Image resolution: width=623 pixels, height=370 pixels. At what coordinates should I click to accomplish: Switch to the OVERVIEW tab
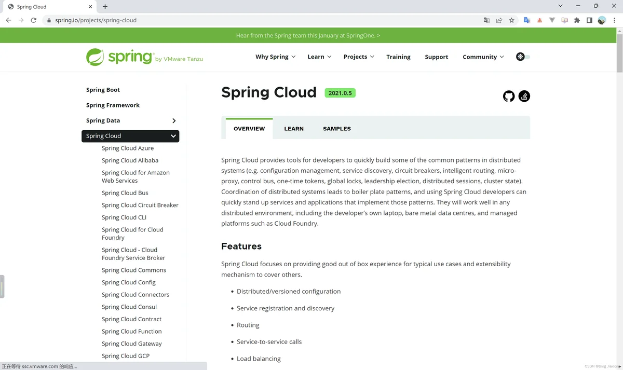pyautogui.click(x=249, y=128)
